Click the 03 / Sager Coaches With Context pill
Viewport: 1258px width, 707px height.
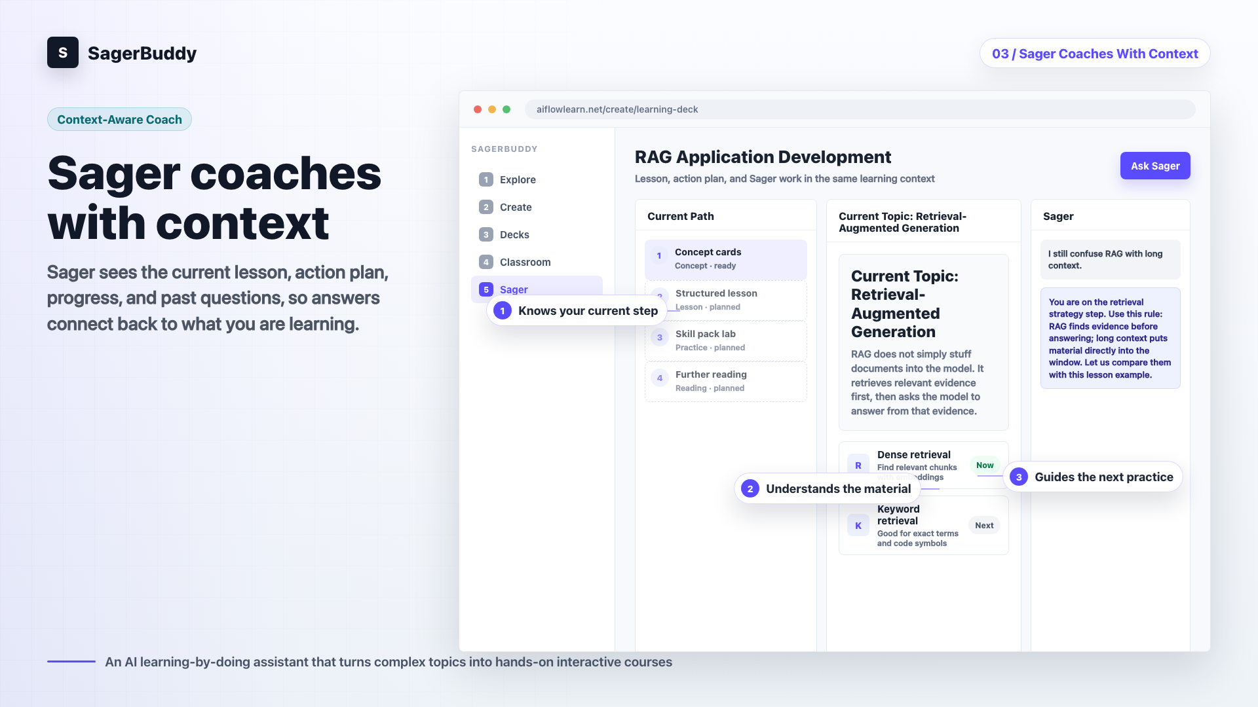click(x=1095, y=53)
